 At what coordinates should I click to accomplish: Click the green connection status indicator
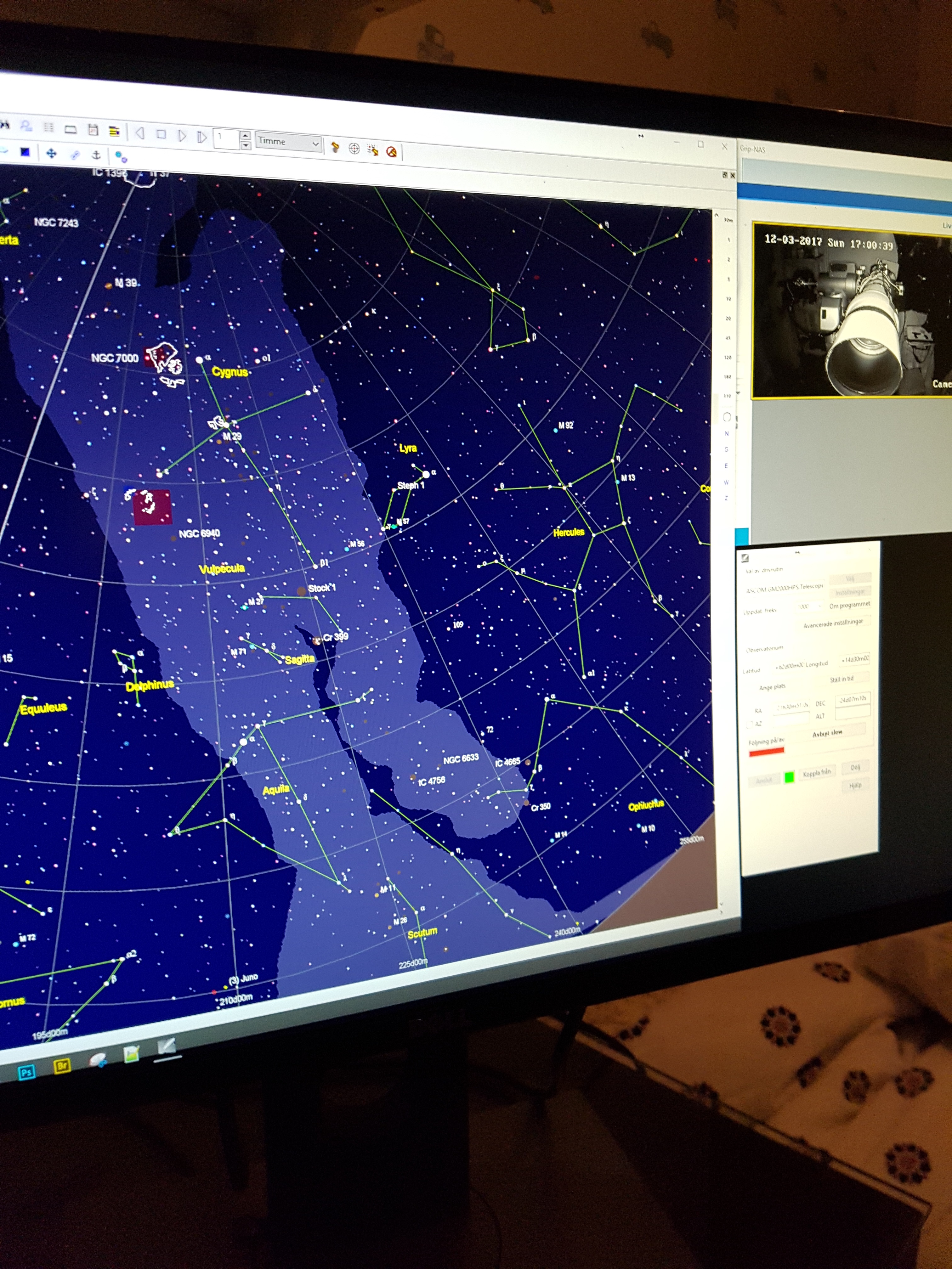pos(789,777)
